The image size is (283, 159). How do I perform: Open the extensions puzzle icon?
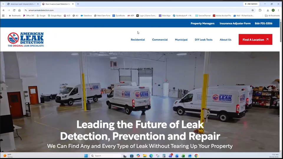pyautogui.click(x=260, y=10)
